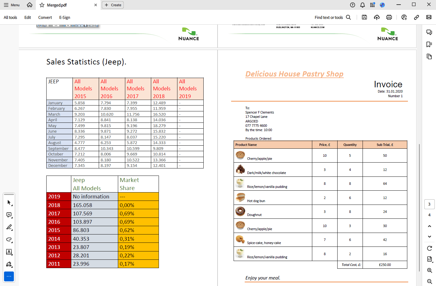
Task: Open the blue More tools menu
Action: pyautogui.click(x=9, y=276)
